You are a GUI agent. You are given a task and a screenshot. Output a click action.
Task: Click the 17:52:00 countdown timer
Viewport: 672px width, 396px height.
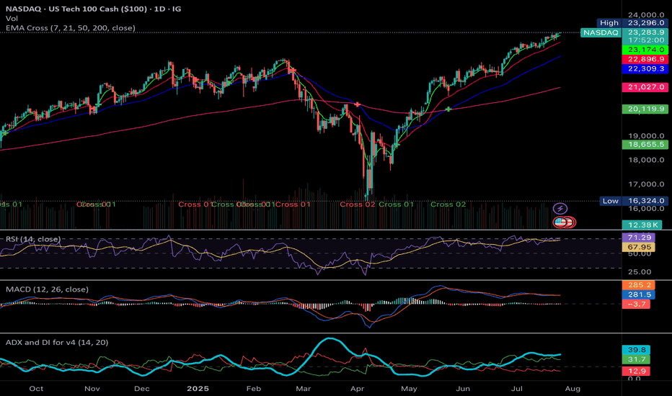coord(646,40)
